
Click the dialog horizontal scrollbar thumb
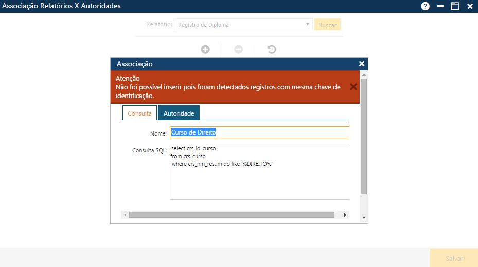click(x=232, y=215)
